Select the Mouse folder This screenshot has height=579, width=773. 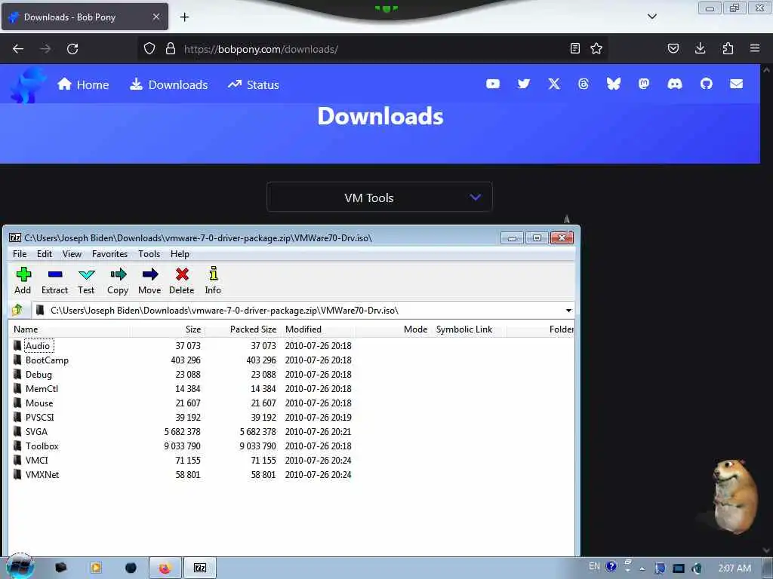[x=39, y=403]
